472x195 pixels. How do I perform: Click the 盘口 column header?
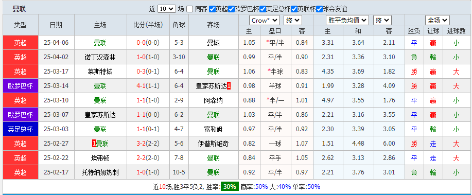tap(275, 31)
